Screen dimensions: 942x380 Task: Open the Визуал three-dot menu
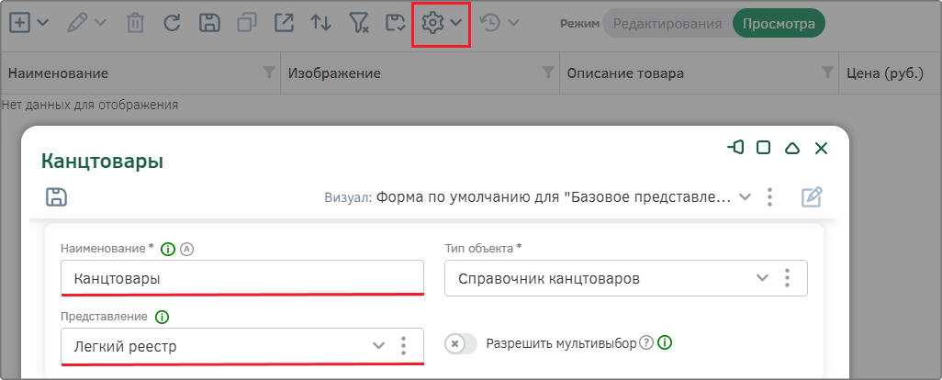(x=769, y=197)
